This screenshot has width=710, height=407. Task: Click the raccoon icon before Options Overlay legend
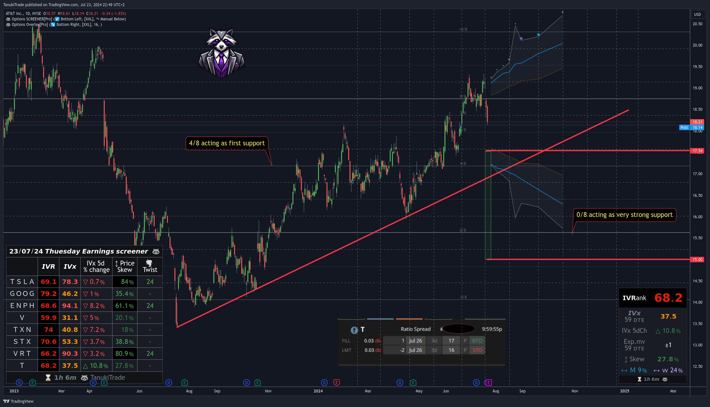tap(8, 25)
